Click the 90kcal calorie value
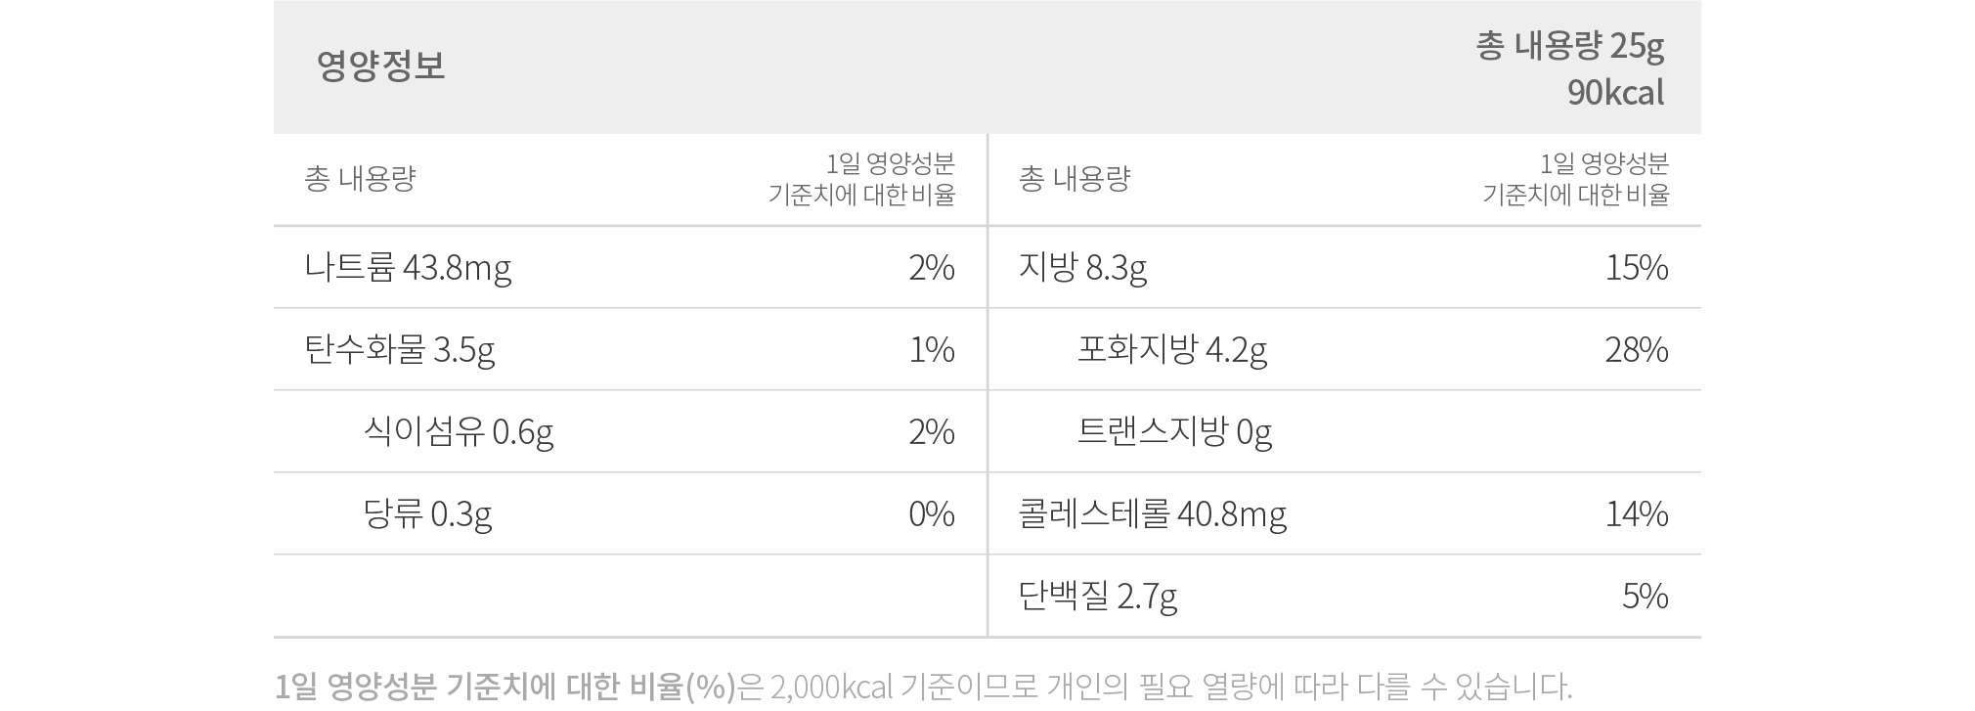Viewport: 1975px width, 711px height. click(x=1615, y=93)
